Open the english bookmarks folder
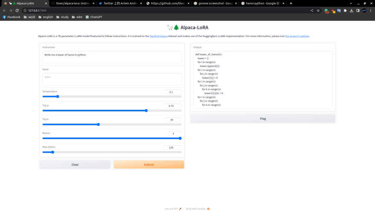Viewport: 375px width, 214px height. pyautogui.click(x=46, y=17)
